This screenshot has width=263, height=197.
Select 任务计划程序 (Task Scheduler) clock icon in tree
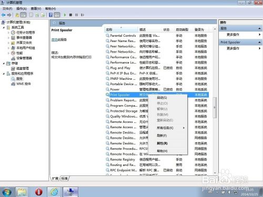click(x=13, y=33)
